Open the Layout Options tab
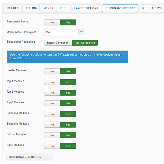This screenshot has height=164, width=164. click(x=86, y=8)
